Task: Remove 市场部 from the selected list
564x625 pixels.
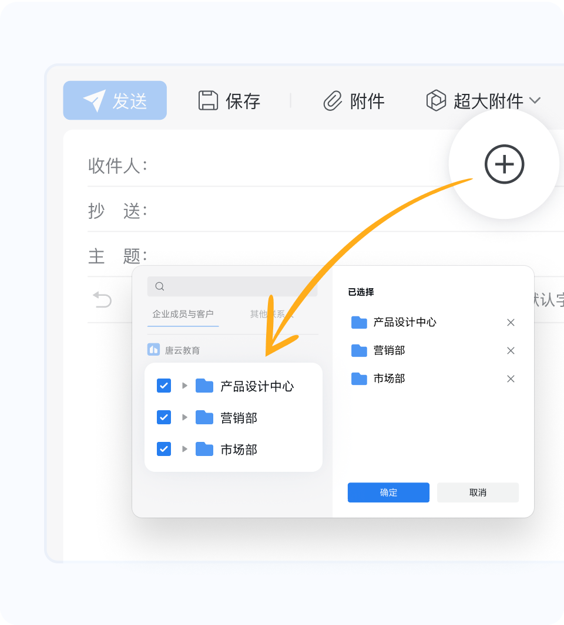Action: coord(511,379)
